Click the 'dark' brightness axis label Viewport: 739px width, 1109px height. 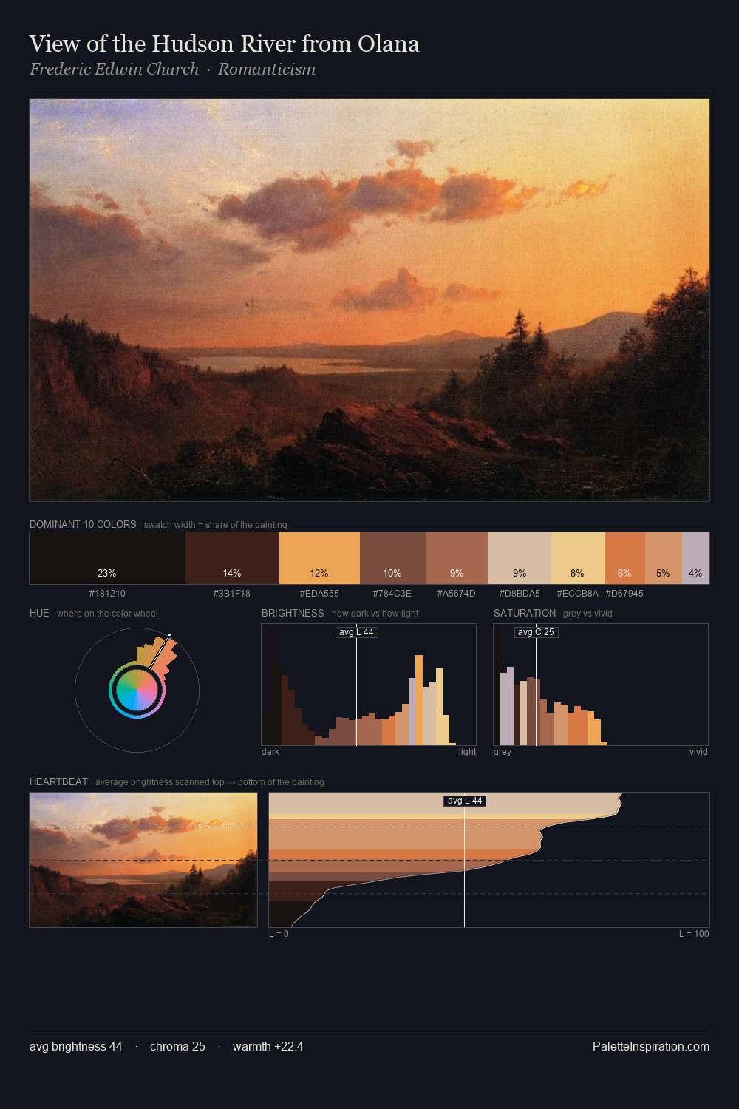coord(270,752)
